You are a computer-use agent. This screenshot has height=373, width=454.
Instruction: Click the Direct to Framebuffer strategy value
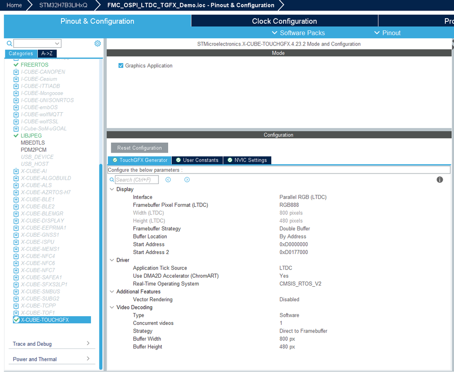tap(303, 331)
